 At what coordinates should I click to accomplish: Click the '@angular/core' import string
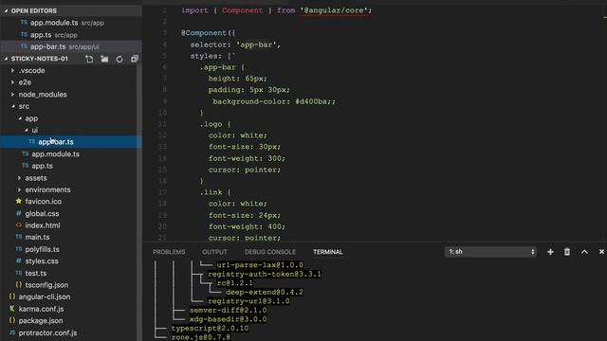point(334,10)
